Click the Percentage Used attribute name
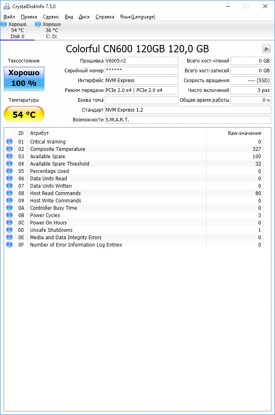 pos(49,171)
